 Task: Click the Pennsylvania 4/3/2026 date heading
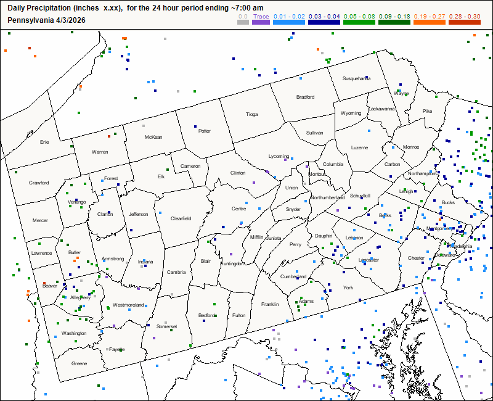coord(46,20)
